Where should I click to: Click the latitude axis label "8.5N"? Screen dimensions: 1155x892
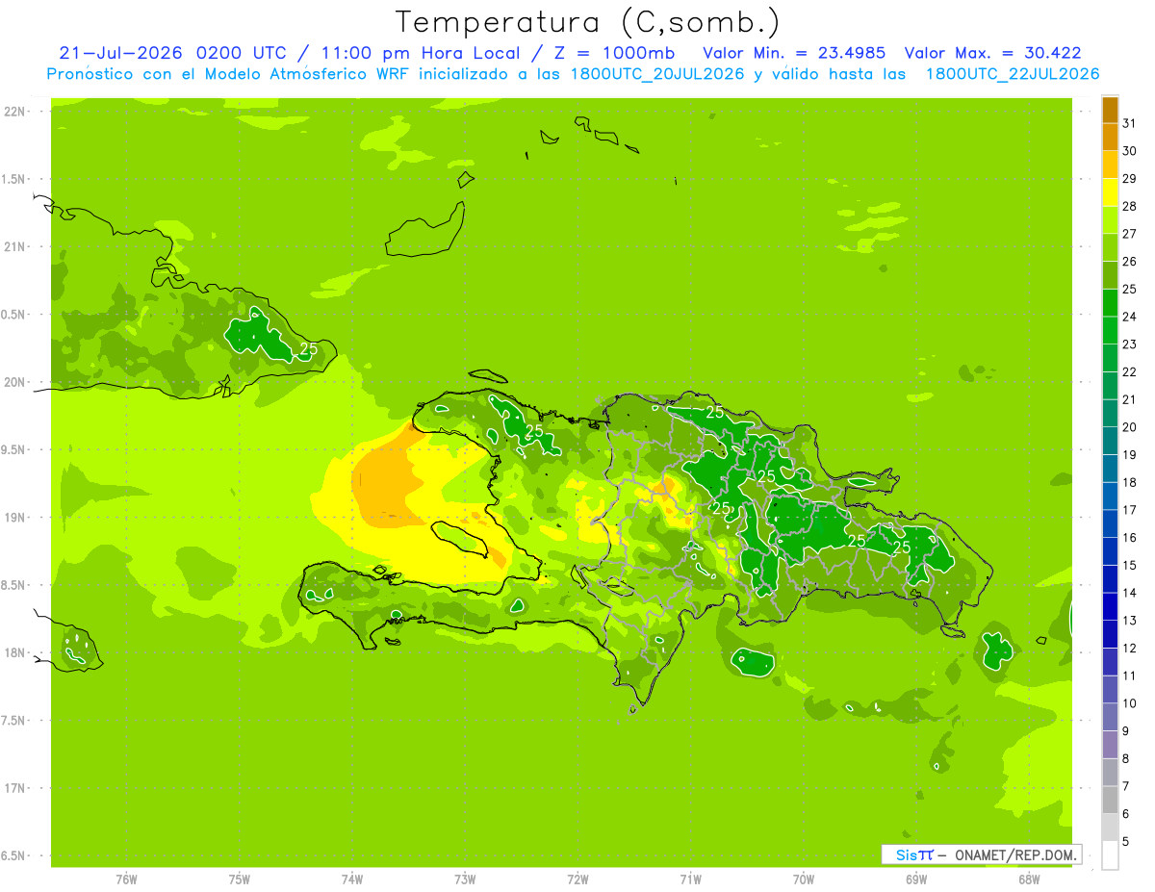14,585
